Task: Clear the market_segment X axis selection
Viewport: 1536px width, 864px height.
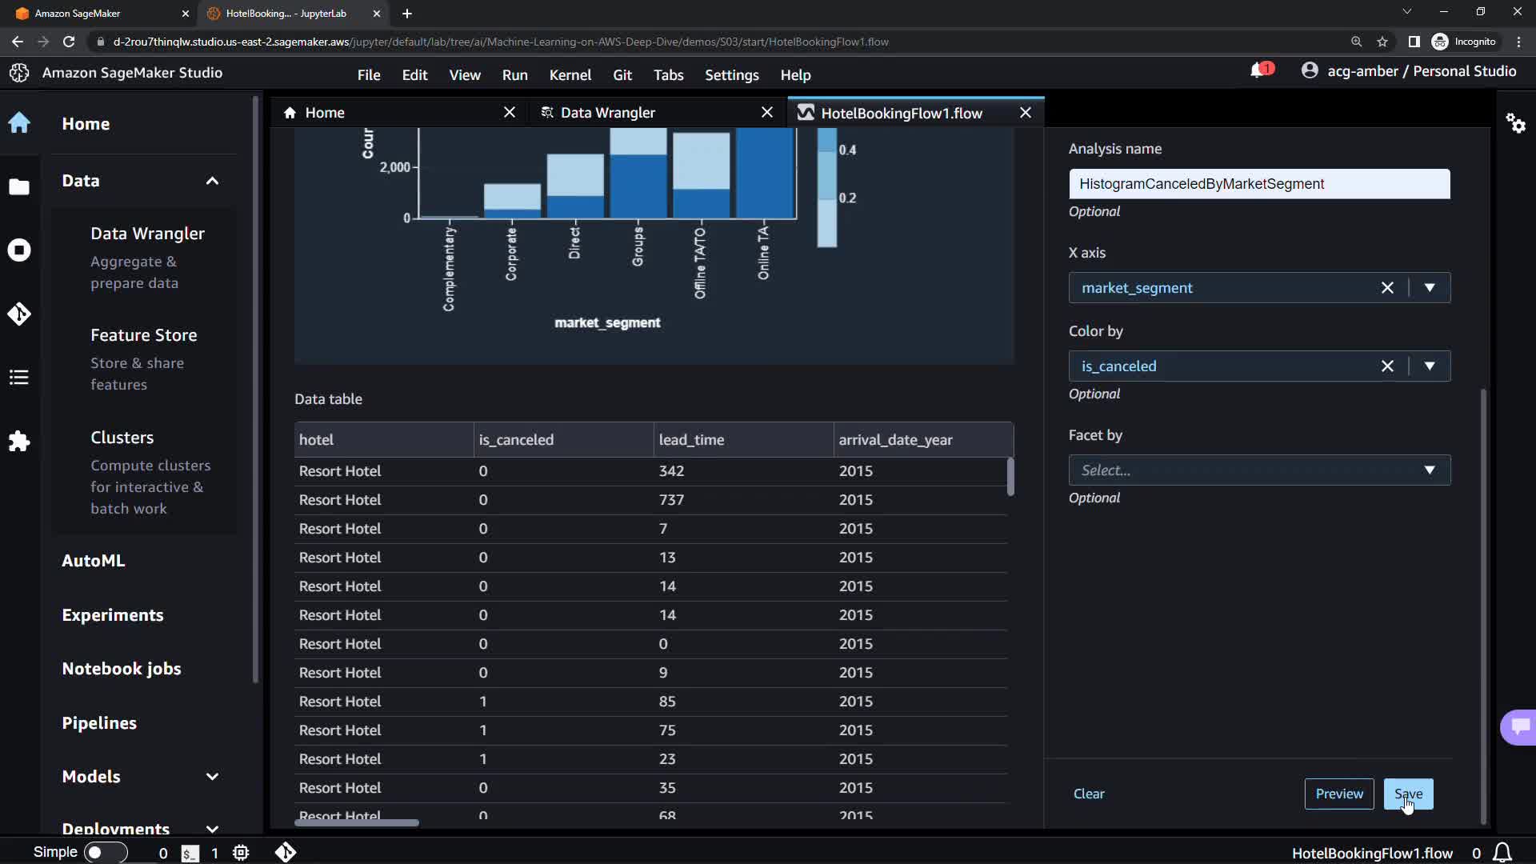Action: tap(1387, 288)
